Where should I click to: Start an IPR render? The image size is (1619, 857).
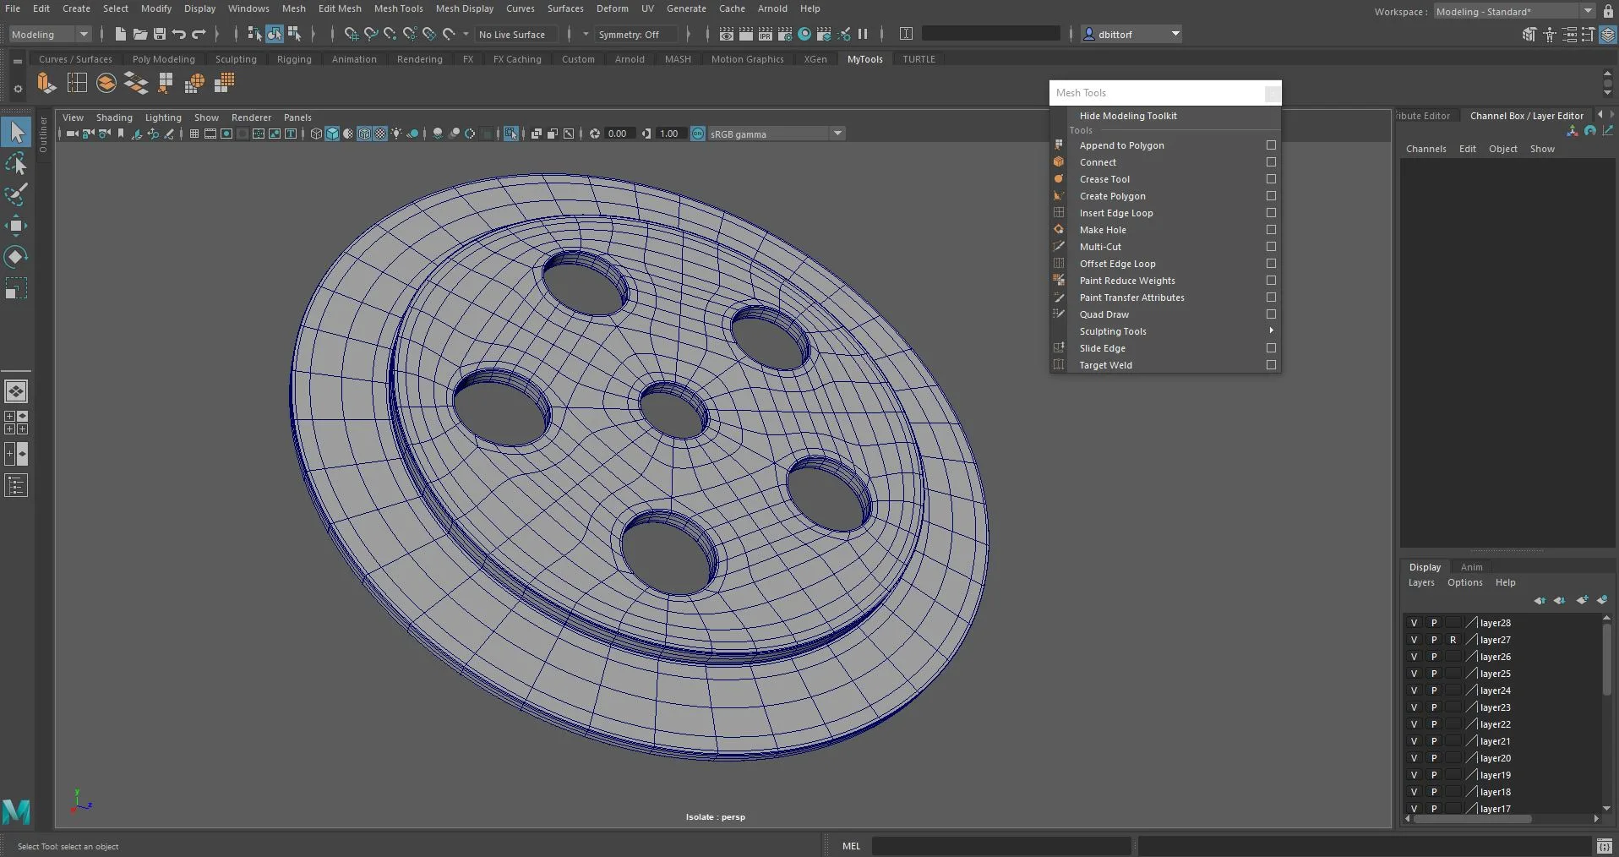766,34
